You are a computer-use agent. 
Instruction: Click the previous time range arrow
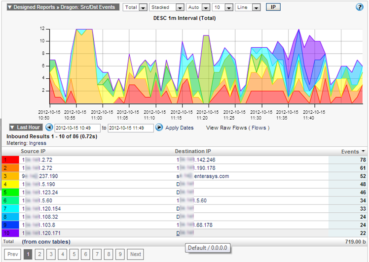pos(49,128)
